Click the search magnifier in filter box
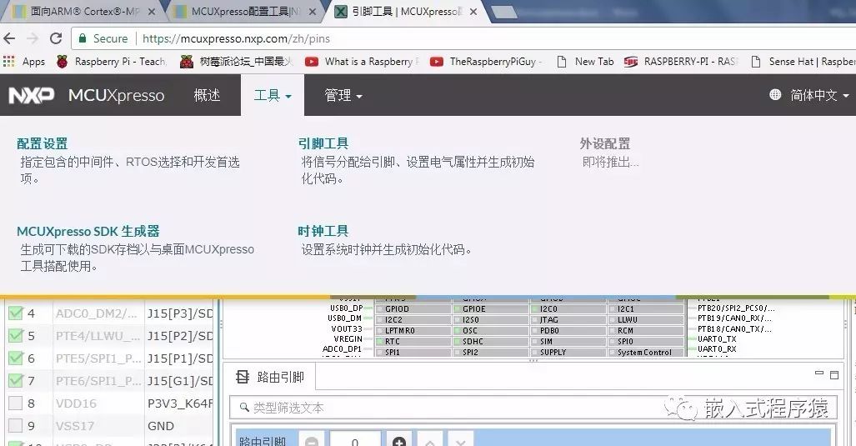The width and height of the screenshot is (856, 446). pyautogui.click(x=244, y=408)
